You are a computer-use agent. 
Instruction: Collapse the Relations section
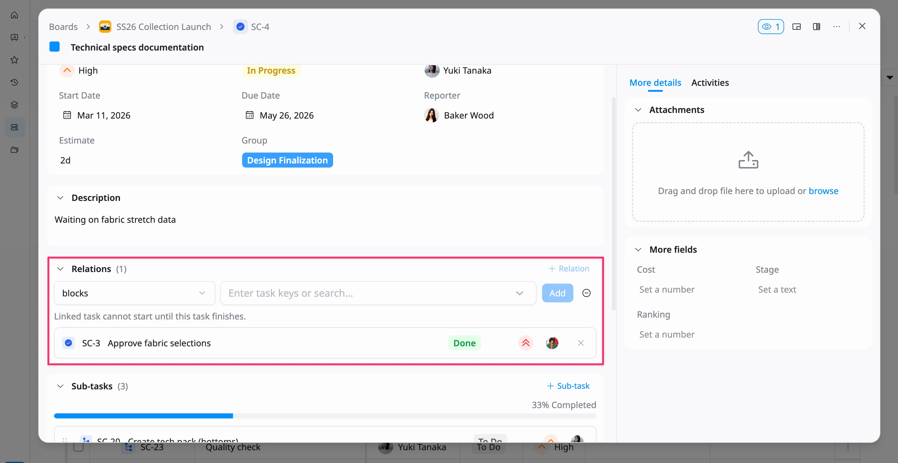click(x=60, y=269)
